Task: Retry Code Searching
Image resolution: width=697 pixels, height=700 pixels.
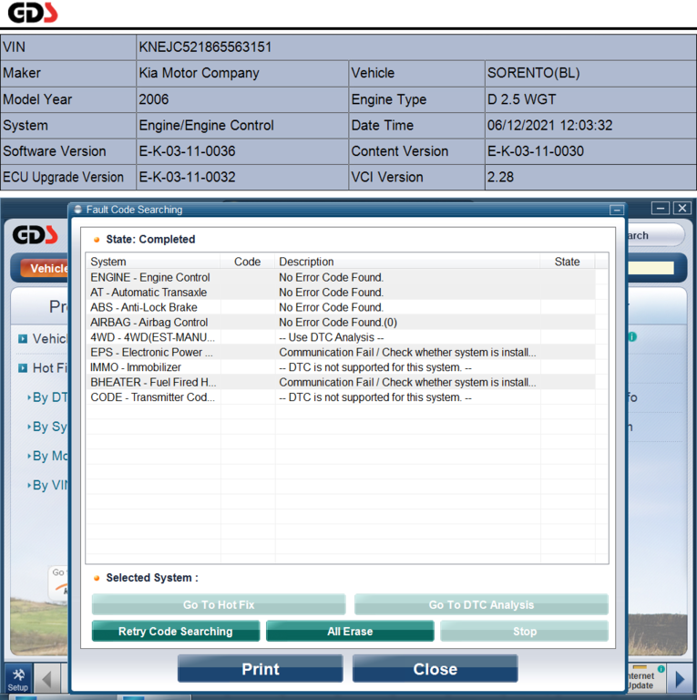Action: pos(176,631)
